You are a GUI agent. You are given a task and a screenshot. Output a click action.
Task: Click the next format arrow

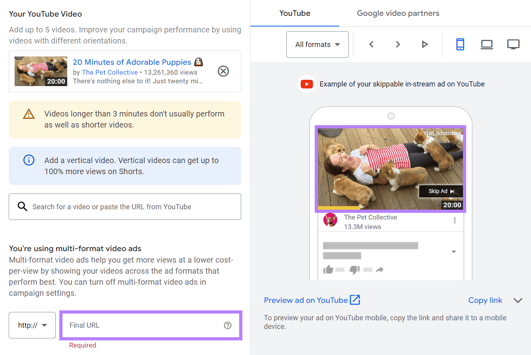pyautogui.click(x=398, y=44)
